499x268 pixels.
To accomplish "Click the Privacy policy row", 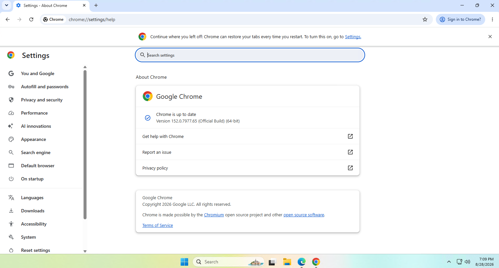I will click(x=248, y=168).
